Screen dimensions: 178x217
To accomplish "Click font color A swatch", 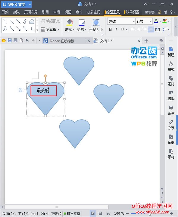I will tap(156, 21).
